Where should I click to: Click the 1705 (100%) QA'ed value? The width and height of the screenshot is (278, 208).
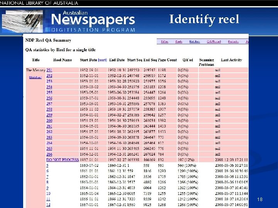pyautogui.click(x=188, y=177)
